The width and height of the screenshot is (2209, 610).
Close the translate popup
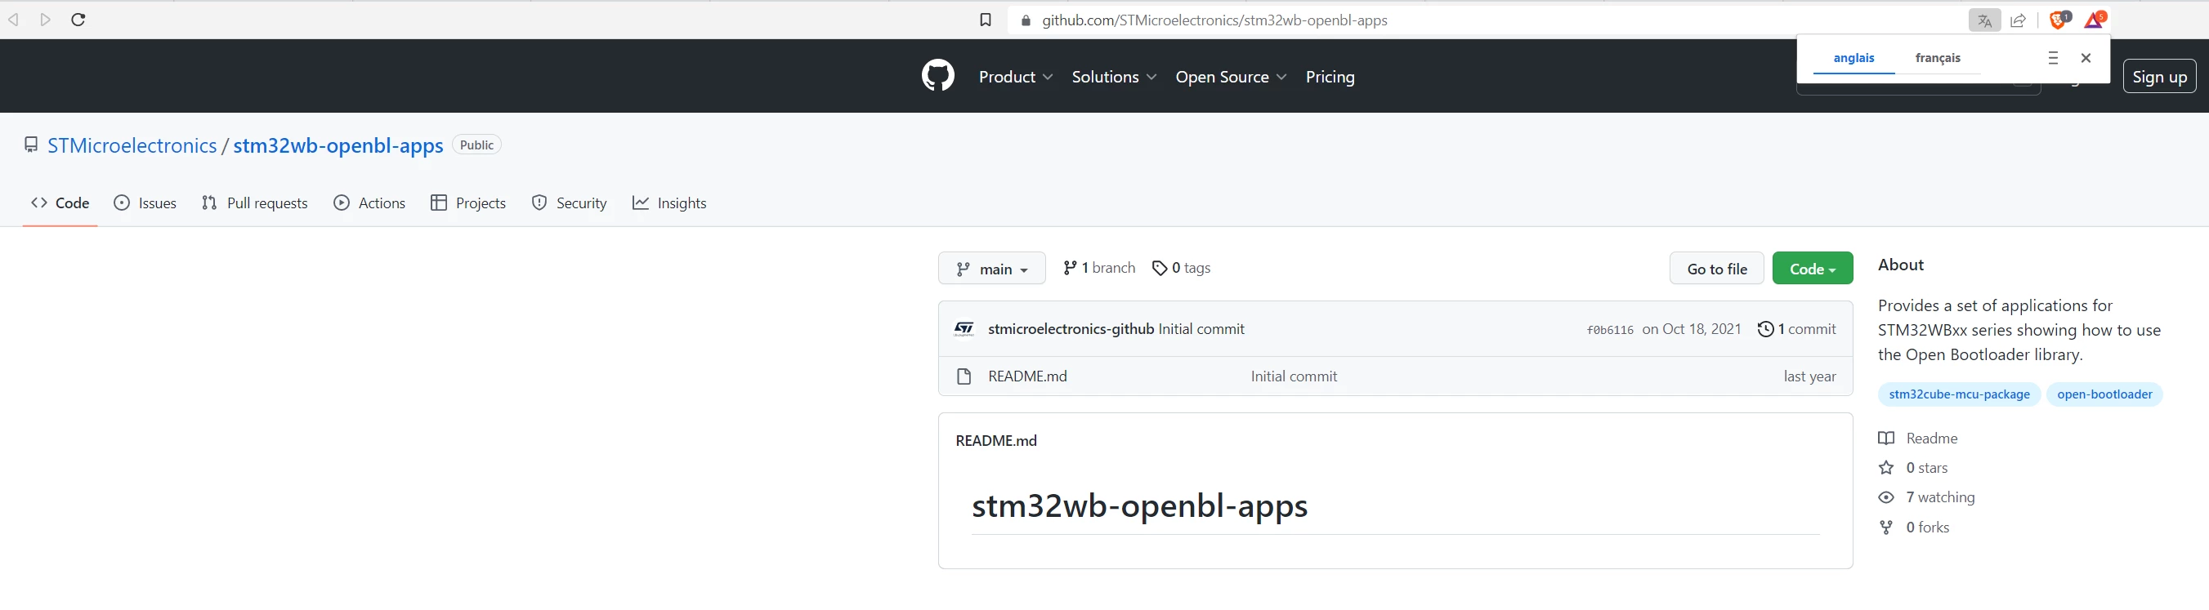tap(2086, 58)
